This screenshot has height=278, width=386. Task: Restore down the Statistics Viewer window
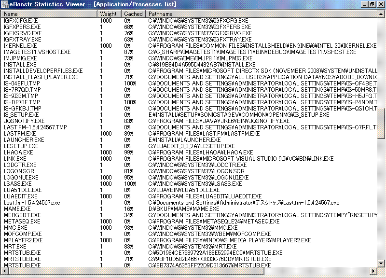tap(372, 4)
